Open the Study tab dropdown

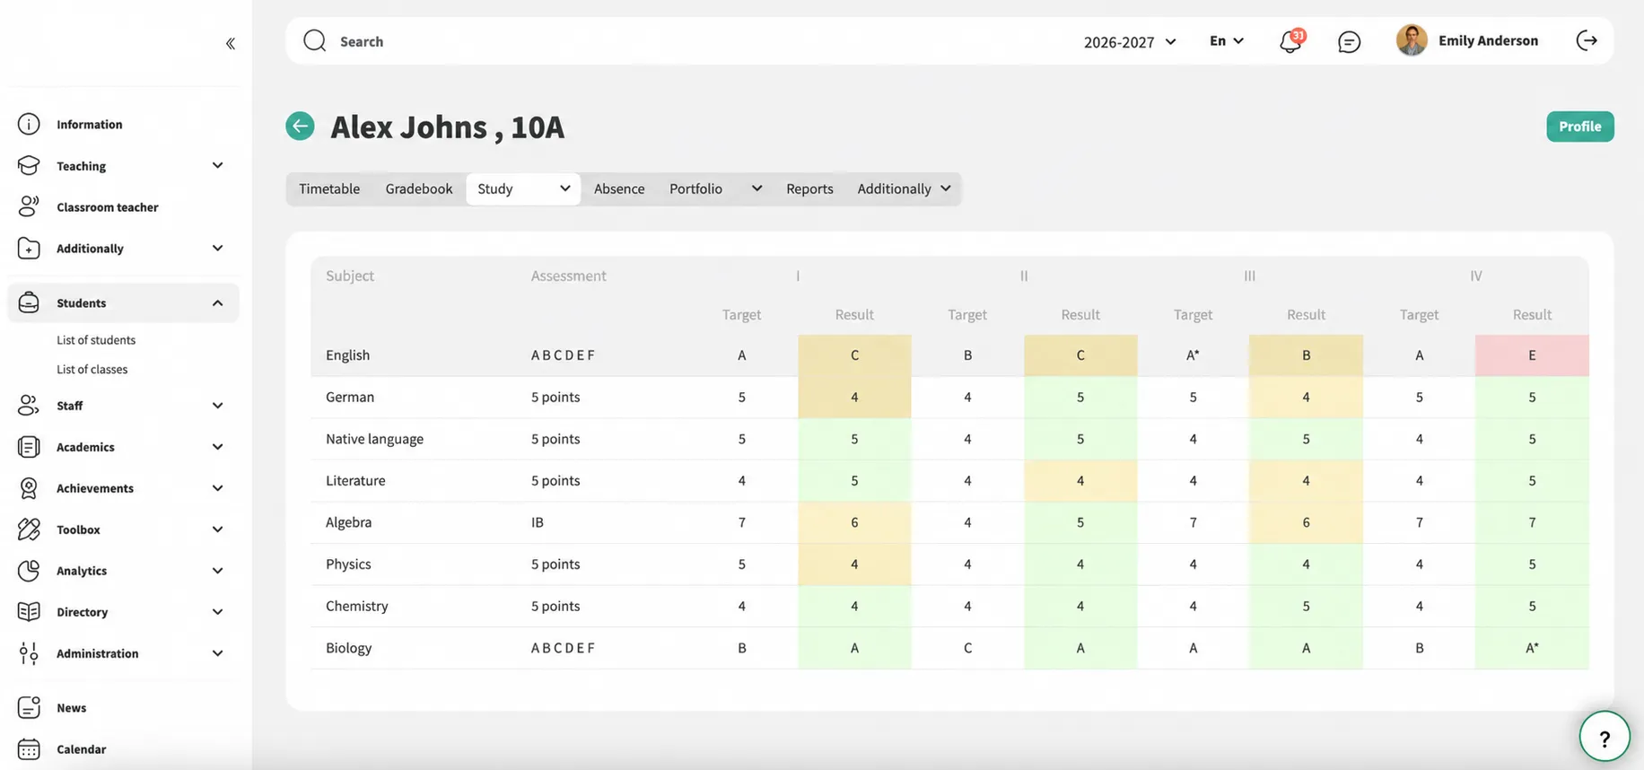(x=523, y=188)
